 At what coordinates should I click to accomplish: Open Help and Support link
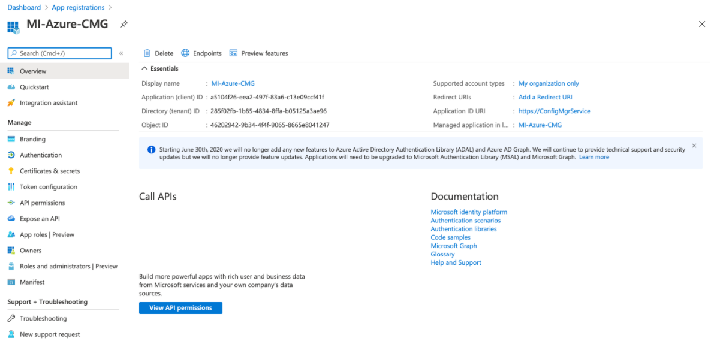(x=456, y=262)
